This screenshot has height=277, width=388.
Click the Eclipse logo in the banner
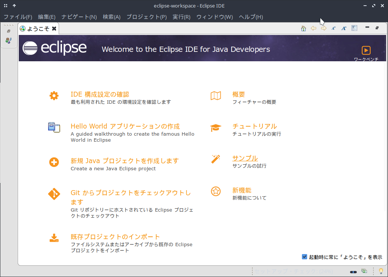point(55,48)
